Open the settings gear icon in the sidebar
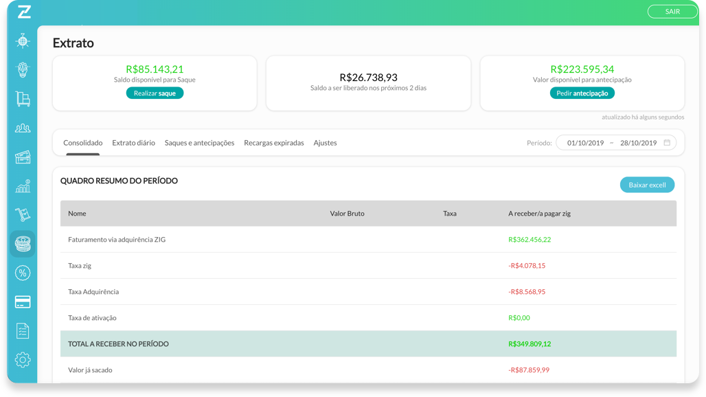The width and height of the screenshot is (706, 397). coord(23,360)
